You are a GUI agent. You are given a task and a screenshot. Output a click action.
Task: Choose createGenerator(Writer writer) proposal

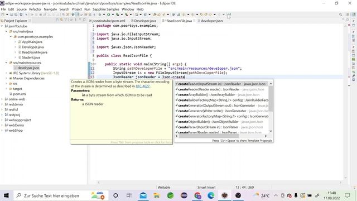tap(222, 111)
